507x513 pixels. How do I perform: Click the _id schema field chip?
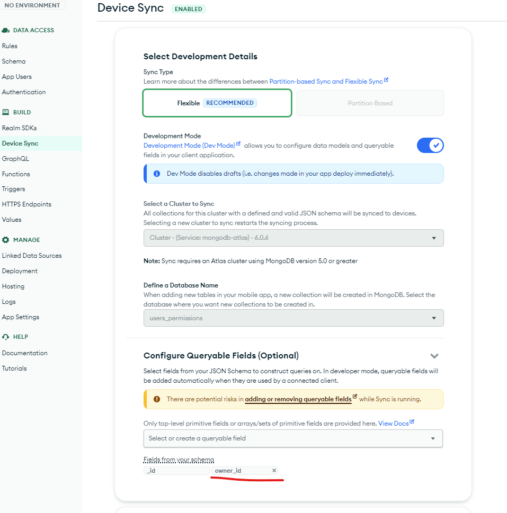[176, 471]
